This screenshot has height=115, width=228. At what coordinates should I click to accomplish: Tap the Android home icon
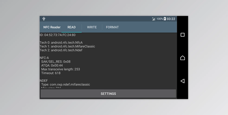point(182,58)
